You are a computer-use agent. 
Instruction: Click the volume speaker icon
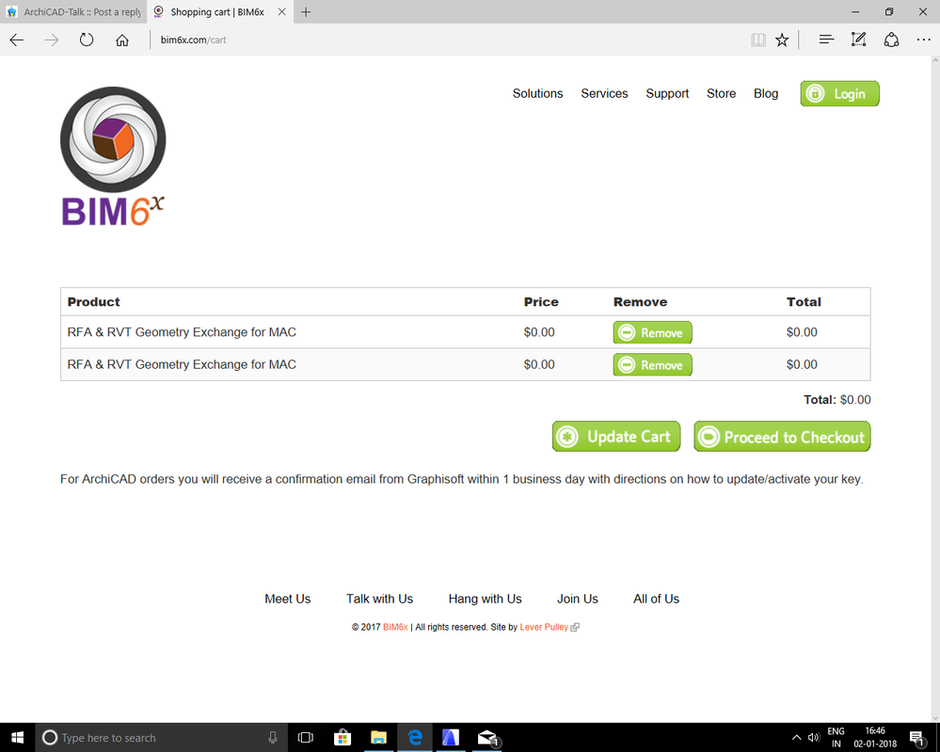(x=814, y=738)
